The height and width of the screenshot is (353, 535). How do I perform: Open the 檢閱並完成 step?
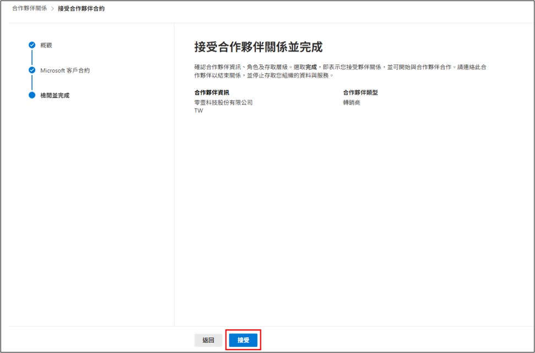click(54, 95)
